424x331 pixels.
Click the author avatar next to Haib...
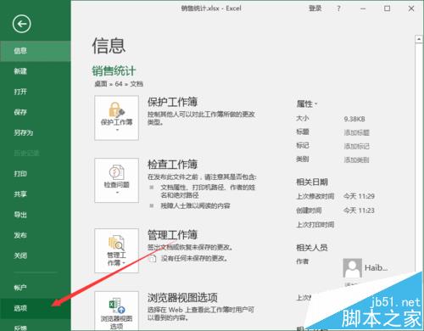pos(352,268)
